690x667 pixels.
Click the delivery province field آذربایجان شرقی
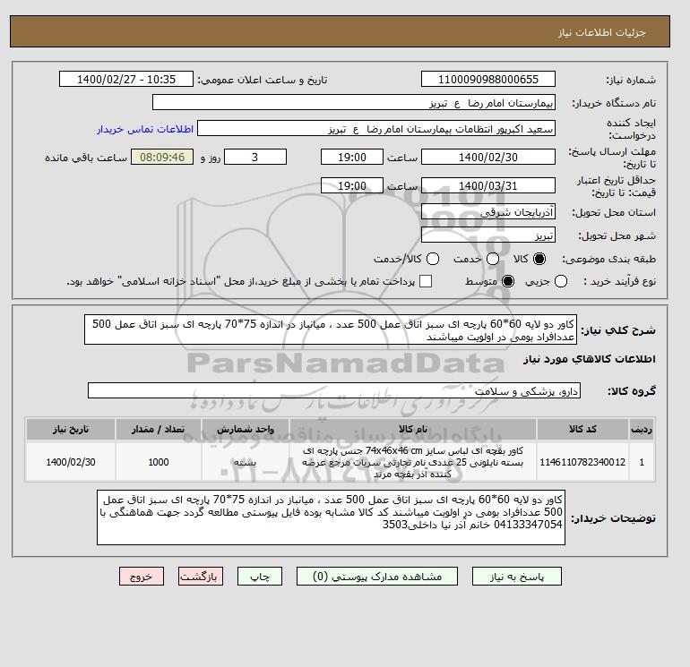(488, 212)
